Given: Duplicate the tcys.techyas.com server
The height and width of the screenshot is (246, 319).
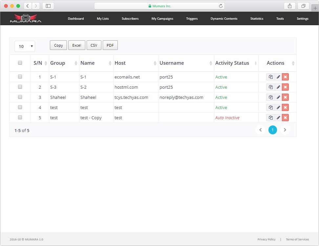Looking at the screenshot, I should coord(270,97).
